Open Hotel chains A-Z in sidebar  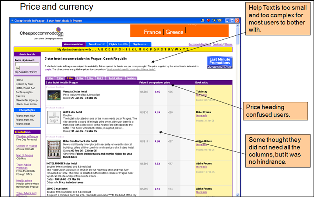25,88
